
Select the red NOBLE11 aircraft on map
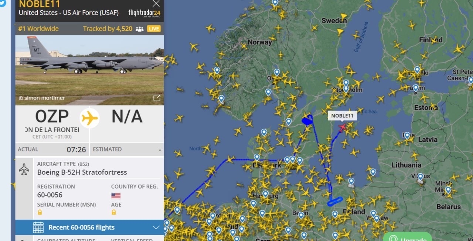pyautogui.click(x=342, y=127)
